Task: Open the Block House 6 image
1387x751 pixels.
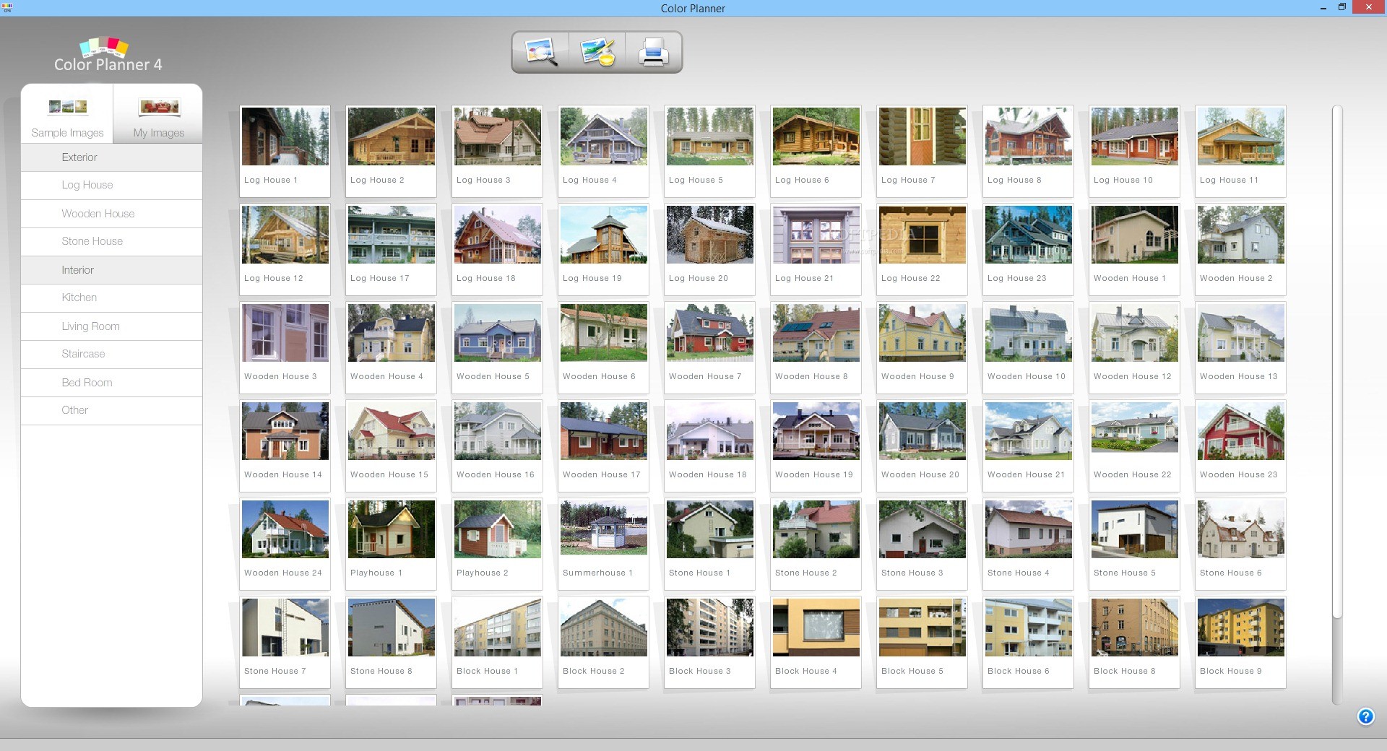Action: pos(1029,642)
